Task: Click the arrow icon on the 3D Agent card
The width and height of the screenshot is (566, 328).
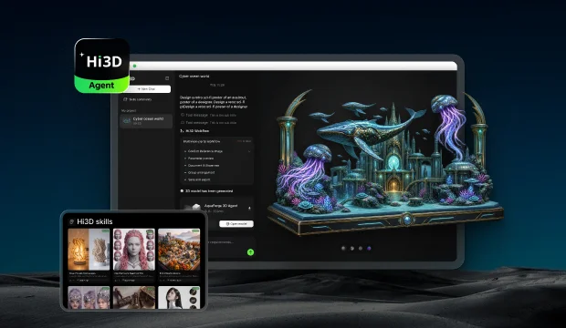Action: 249,209
